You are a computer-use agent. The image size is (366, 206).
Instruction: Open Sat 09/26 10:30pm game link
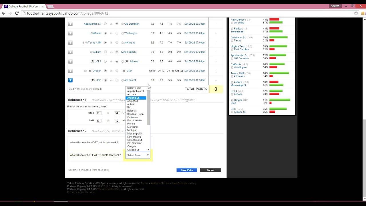point(195,80)
